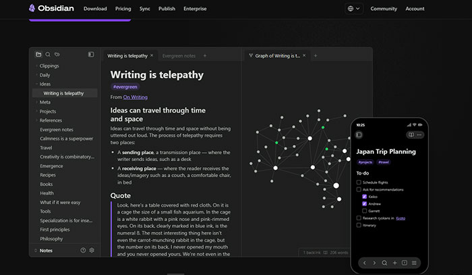Open the search icon in app sidebar

coord(48,55)
